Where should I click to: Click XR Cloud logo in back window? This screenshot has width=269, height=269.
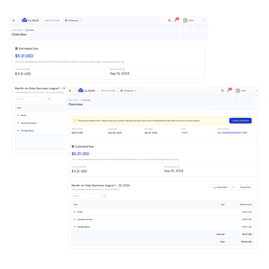tap(30, 20)
